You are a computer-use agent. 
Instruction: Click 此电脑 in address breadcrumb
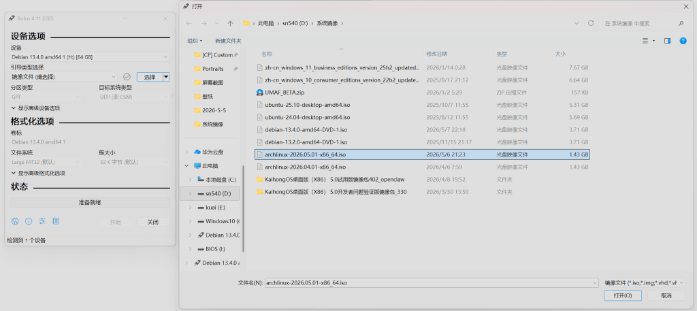pos(266,23)
